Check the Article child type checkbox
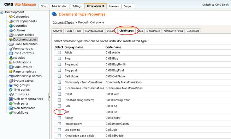This screenshot has height=139, width=231. coord(59,52)
